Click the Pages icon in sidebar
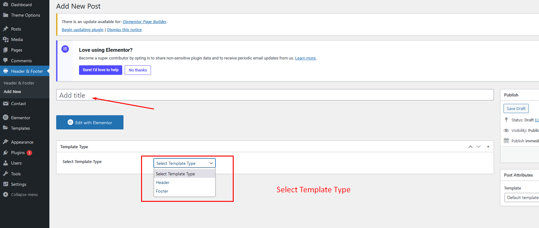This screenshot has width=539, height=228. (6, 50)
